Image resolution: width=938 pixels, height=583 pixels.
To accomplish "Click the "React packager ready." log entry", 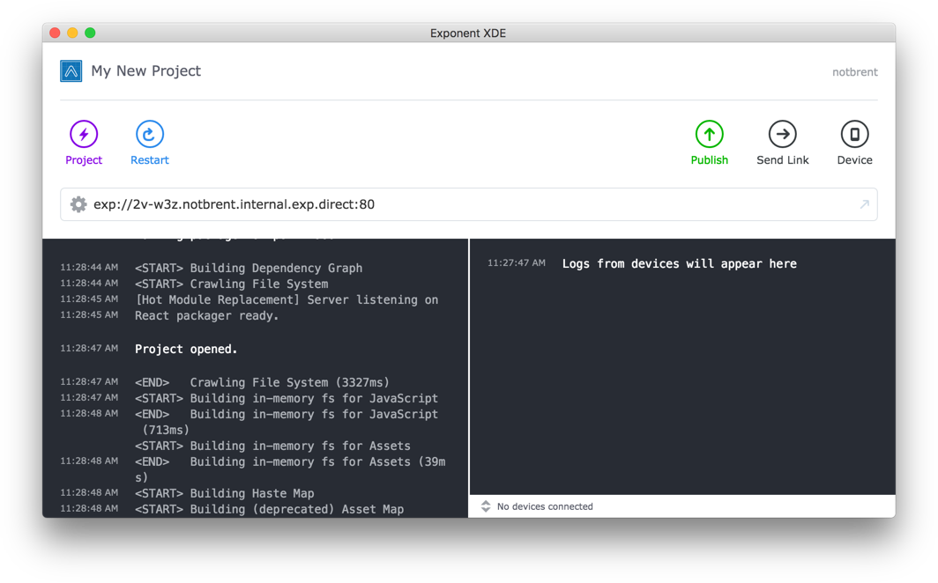I will [x=207, y=315].
